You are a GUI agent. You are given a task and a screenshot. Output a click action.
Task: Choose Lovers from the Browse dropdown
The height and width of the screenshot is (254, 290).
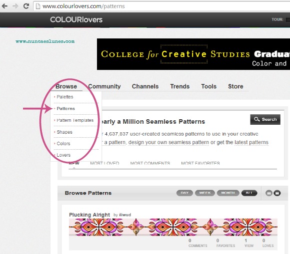(63, 155)
